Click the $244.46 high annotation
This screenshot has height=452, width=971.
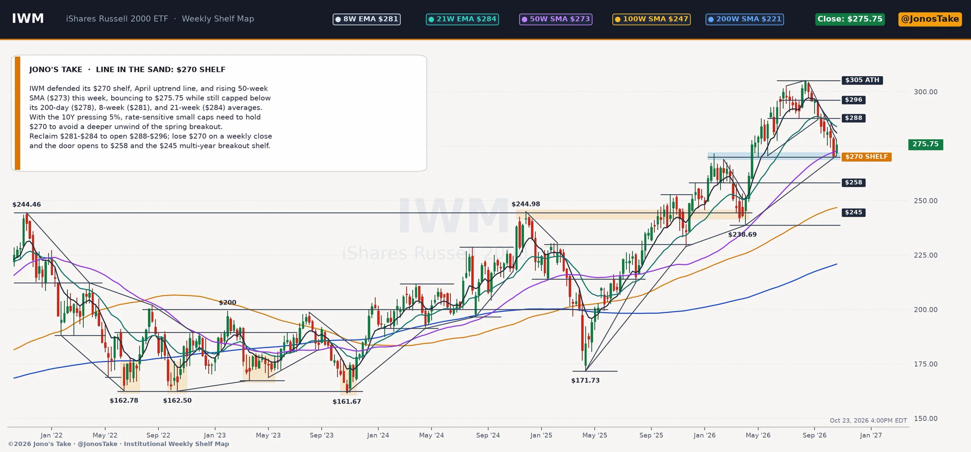27,205
